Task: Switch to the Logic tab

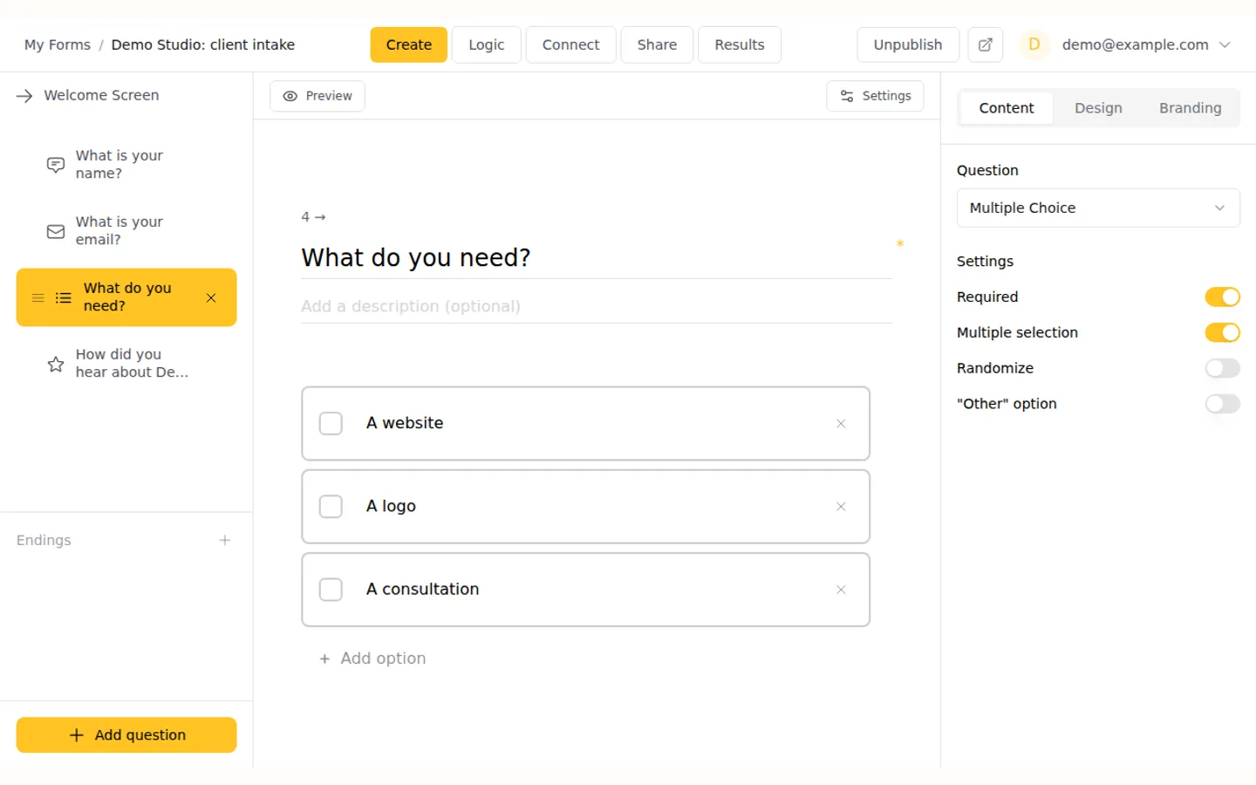Action: [487, 44]
